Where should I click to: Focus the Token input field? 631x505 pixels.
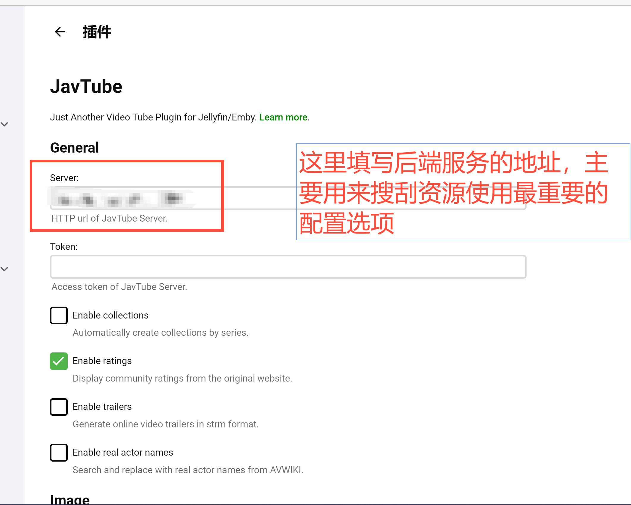288,266
